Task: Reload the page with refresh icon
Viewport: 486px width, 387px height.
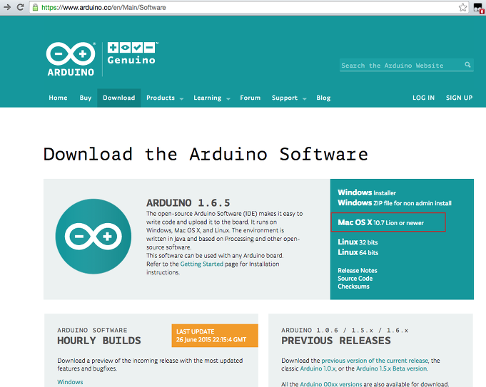Action: [x=20, y=7]
